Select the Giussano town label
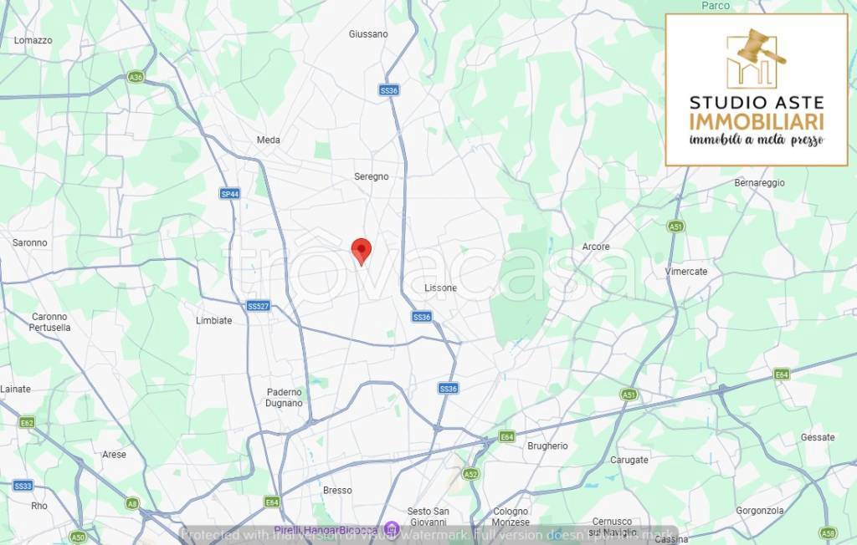Image resolution: width=857 pixels, height=545 pixels. coord(368,34)
